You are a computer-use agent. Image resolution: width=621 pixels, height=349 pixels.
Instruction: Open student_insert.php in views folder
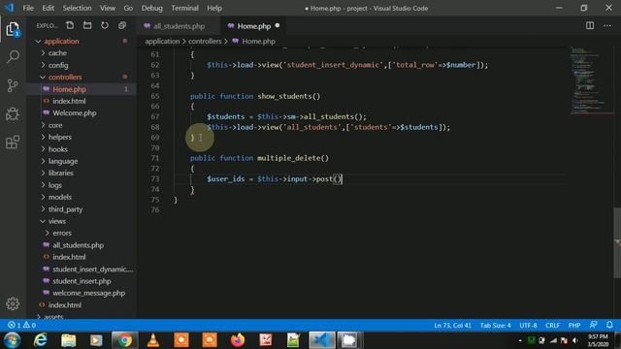pos(82,281)
